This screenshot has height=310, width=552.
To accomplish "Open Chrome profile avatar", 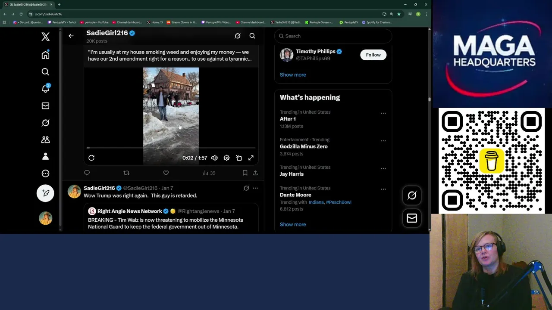I will tap(418, 14).
